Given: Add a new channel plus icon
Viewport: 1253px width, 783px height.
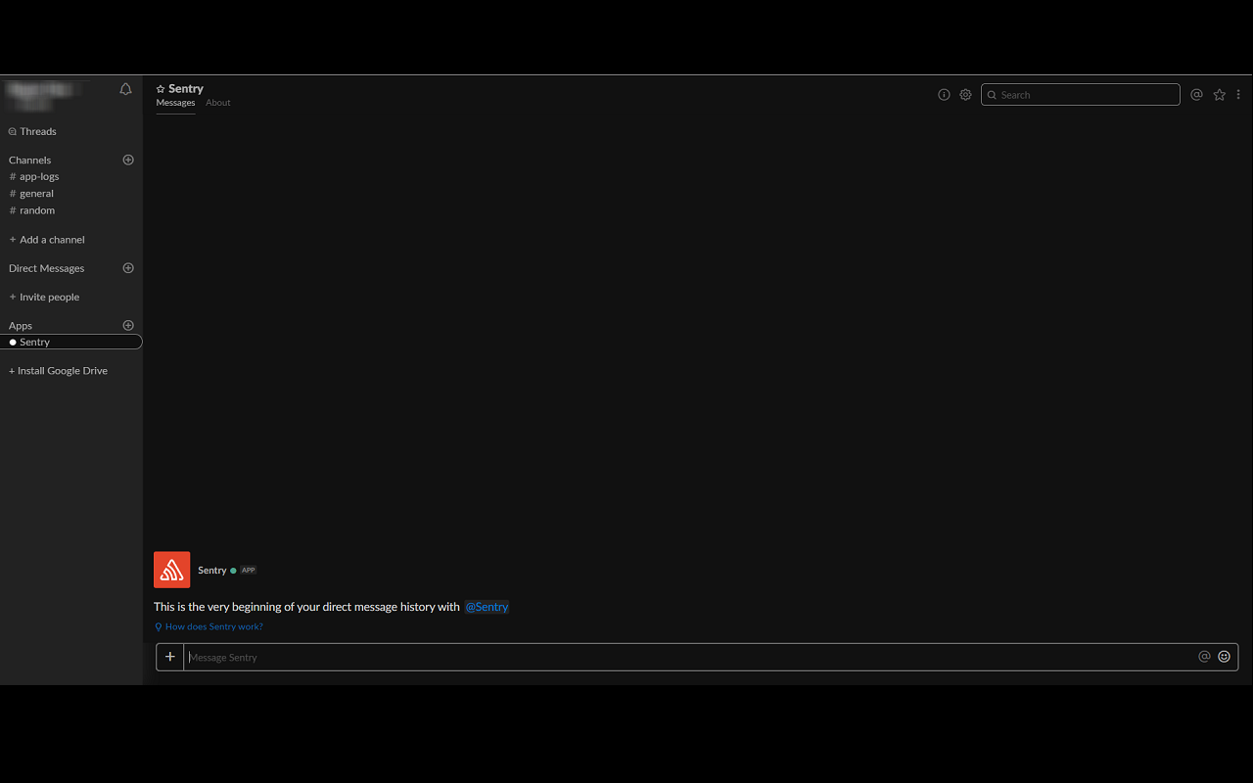Looking at the screenshot, I should pos(128,160).
